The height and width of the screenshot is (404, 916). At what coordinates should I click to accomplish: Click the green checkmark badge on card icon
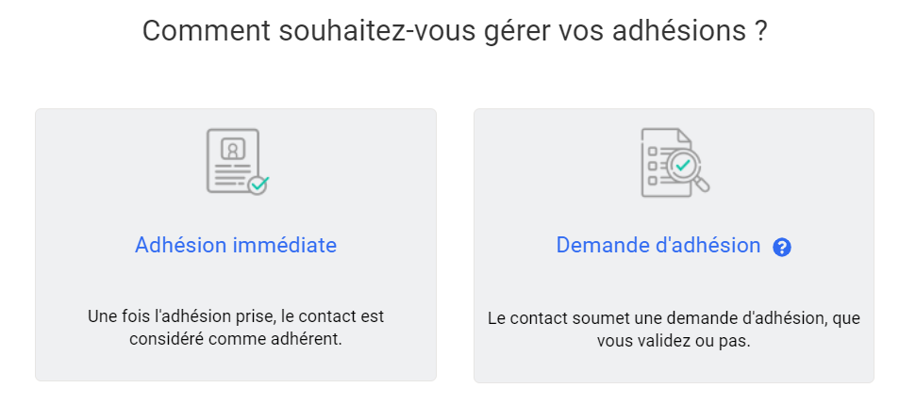tap(258, 185)
